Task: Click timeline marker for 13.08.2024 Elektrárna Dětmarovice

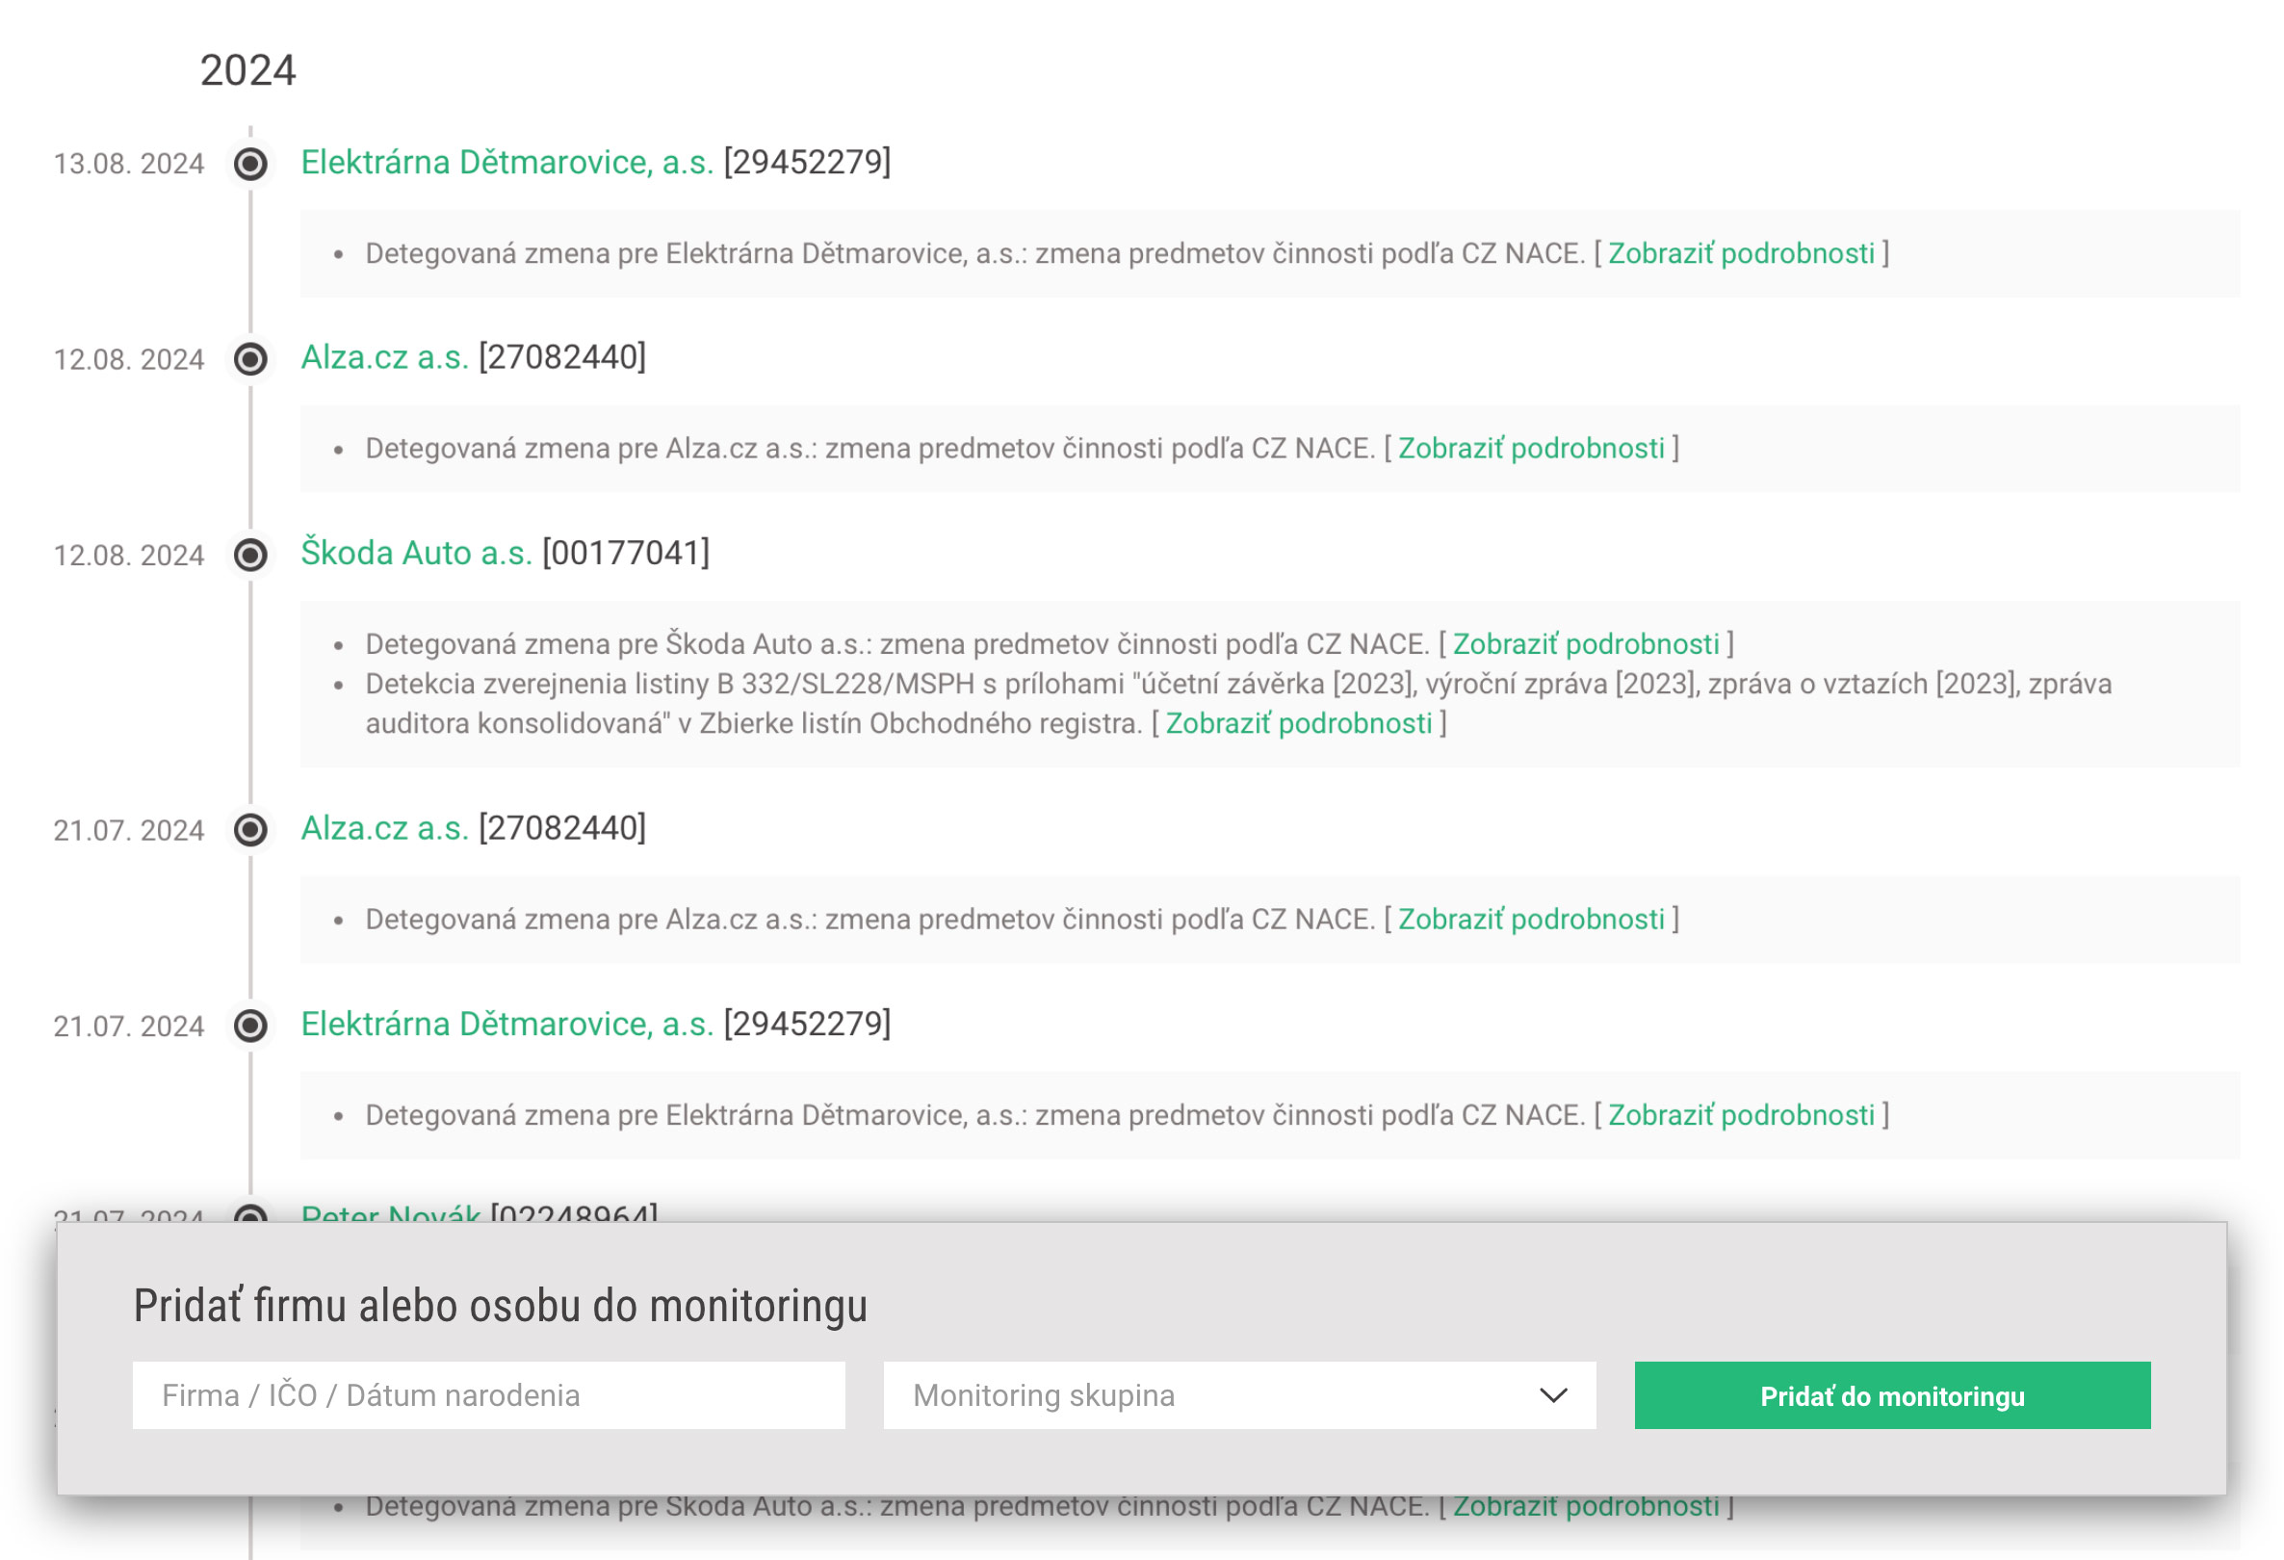Action: point(250,163)
